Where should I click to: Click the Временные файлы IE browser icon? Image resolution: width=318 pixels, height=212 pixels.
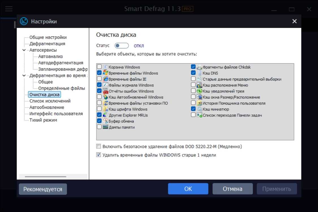pyautogui.click(x=105, y=79)
